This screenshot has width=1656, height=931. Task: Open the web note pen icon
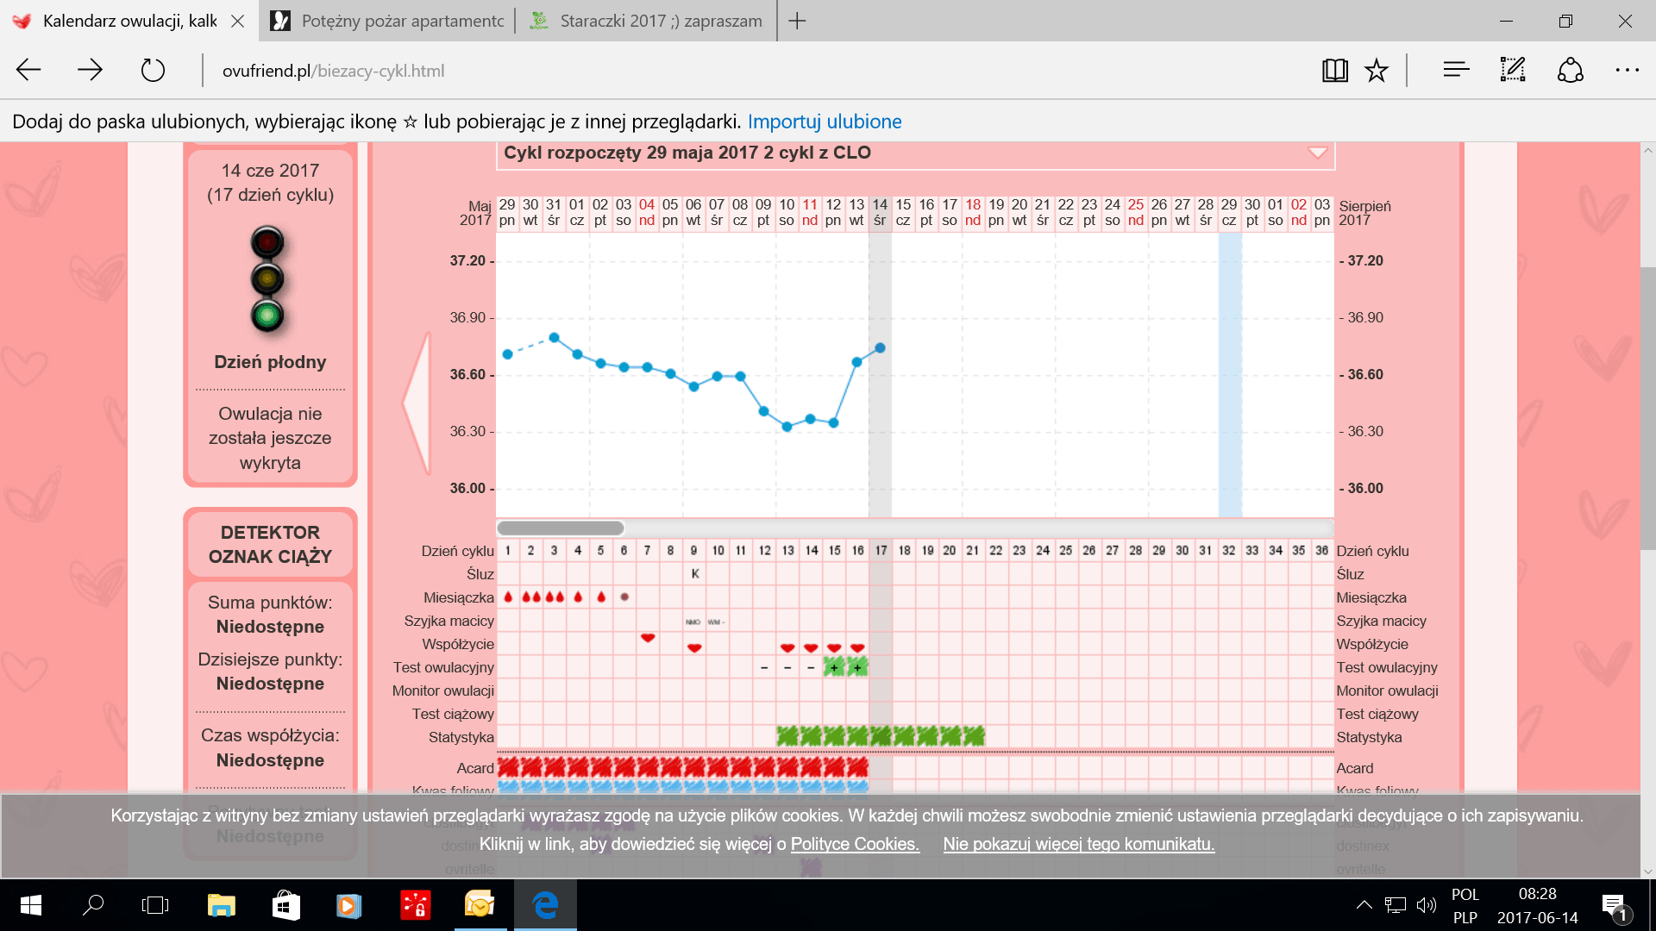[1513, 71]
